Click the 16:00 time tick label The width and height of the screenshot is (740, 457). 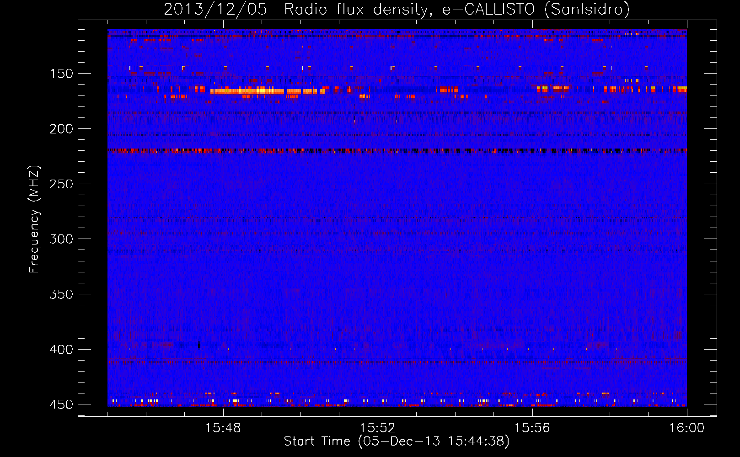[686, 428]
